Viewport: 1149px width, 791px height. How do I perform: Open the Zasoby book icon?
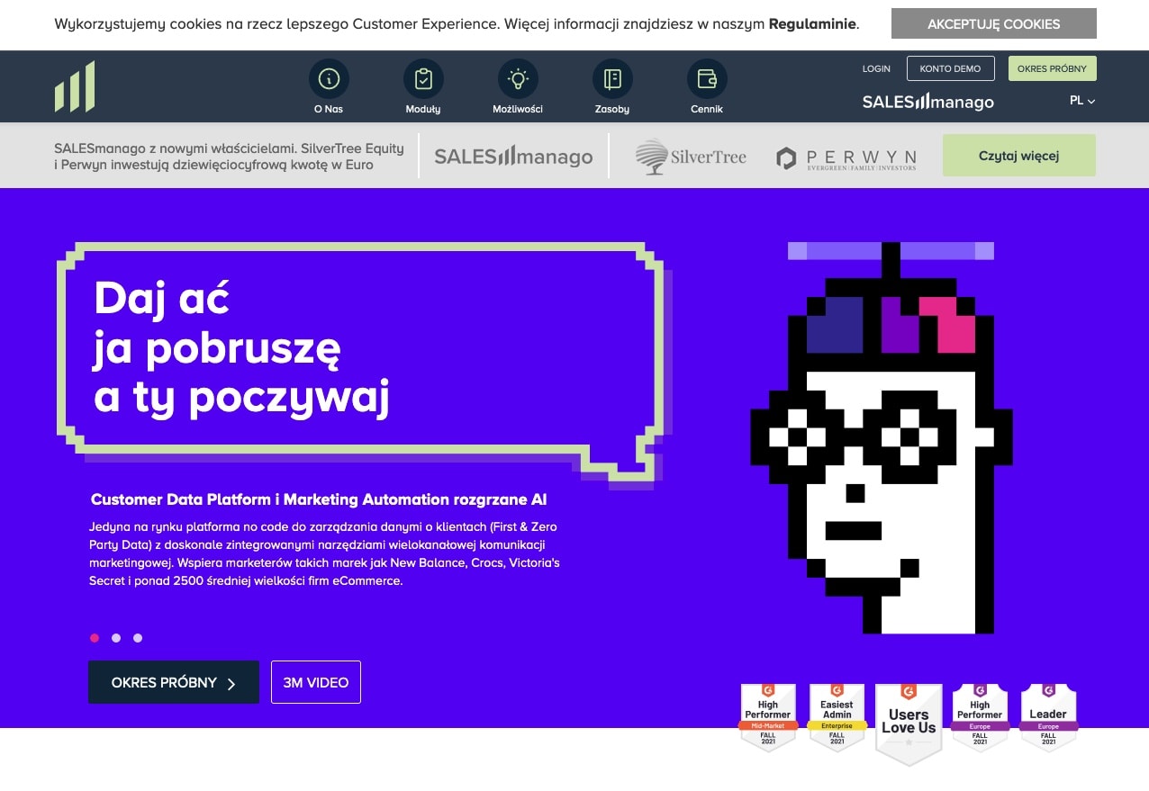(x=612, y=79)
